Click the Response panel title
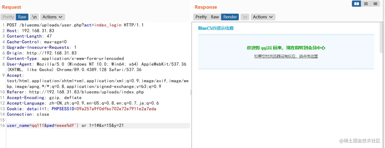The image size is (385, 148). (x=206, y=7)
